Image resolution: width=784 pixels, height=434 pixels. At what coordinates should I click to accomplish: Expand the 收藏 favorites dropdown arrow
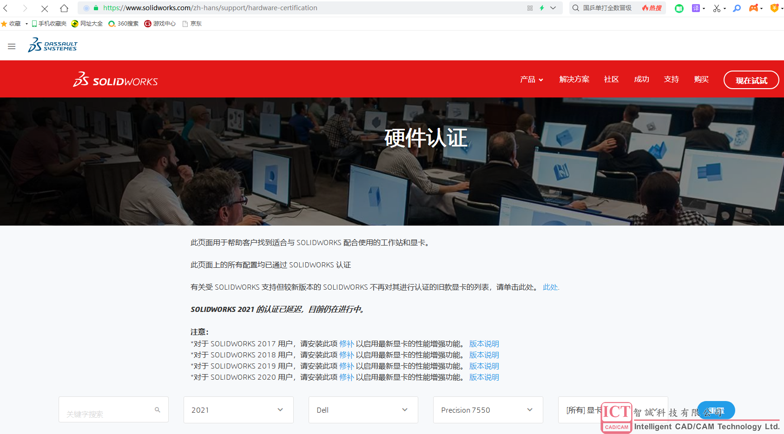[26, 24]
